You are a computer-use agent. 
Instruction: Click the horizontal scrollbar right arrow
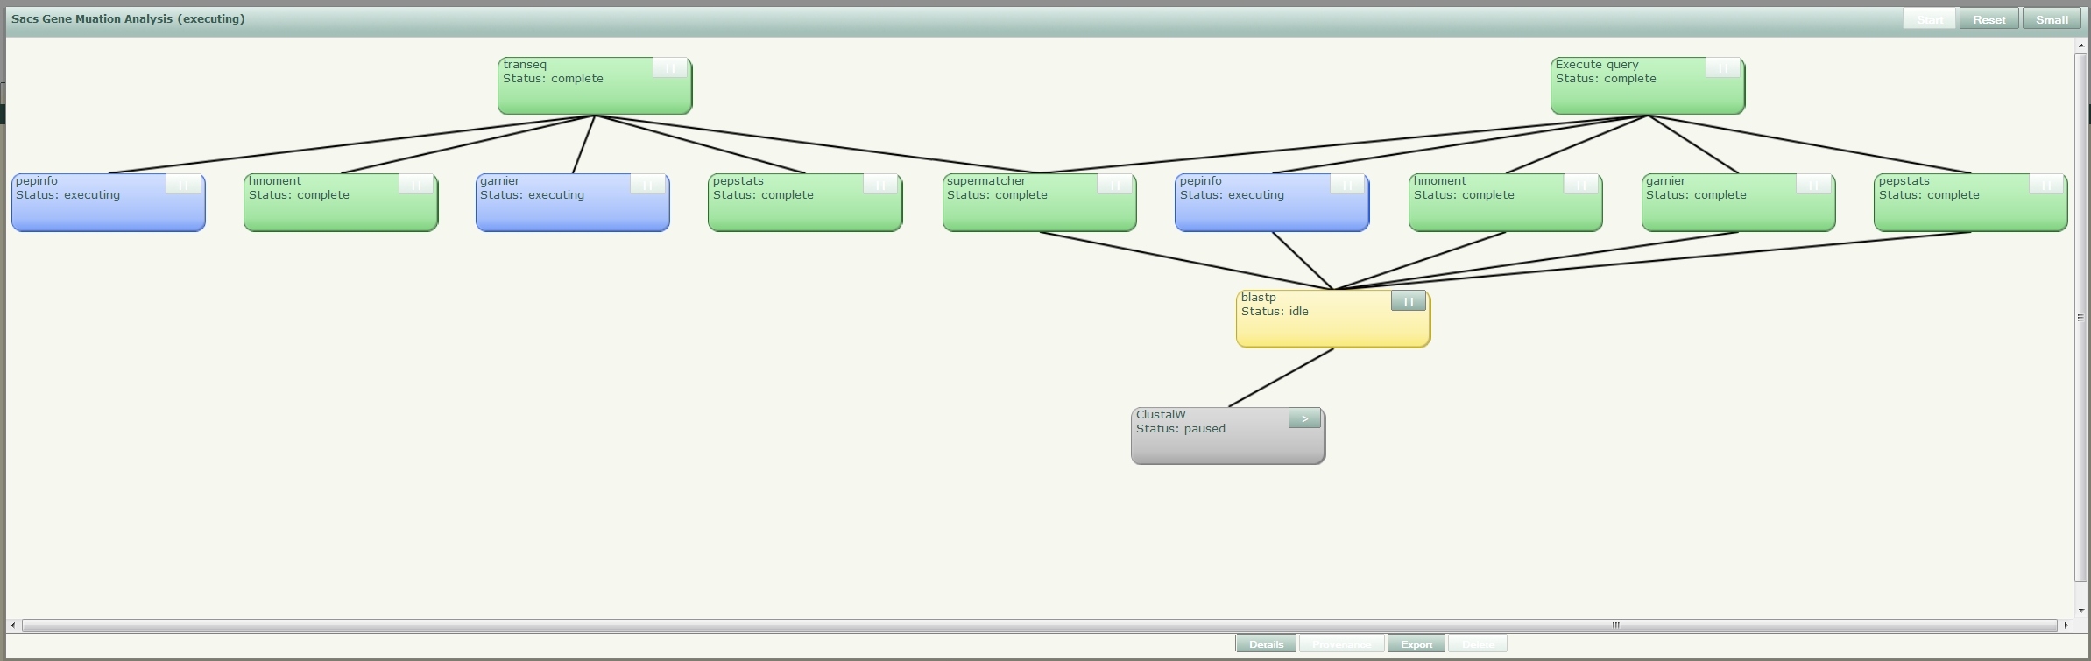tap(2066, 625)
